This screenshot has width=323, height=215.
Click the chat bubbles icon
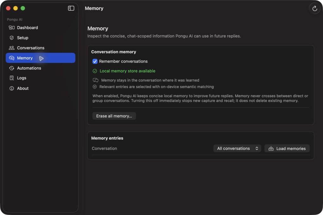95,80
